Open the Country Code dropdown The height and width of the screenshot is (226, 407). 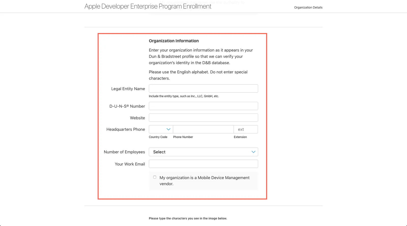pyautogui.click(x=161, y=129)
